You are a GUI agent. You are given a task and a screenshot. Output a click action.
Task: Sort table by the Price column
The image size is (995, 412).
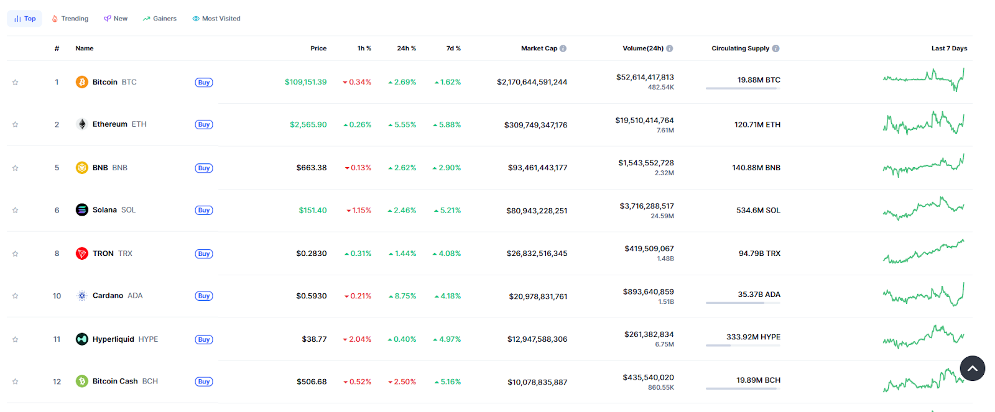(318, 48)
